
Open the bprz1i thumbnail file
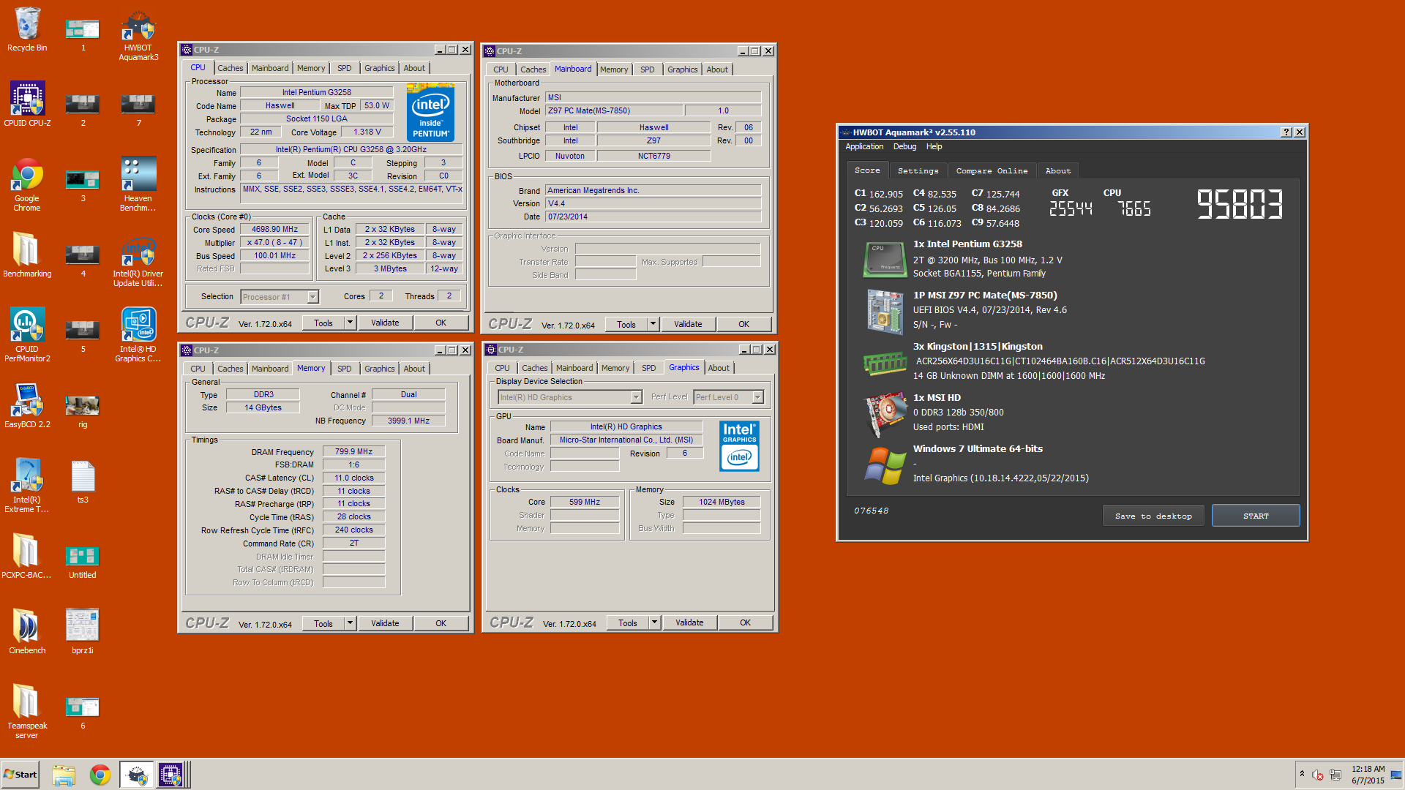coord(83,631)
